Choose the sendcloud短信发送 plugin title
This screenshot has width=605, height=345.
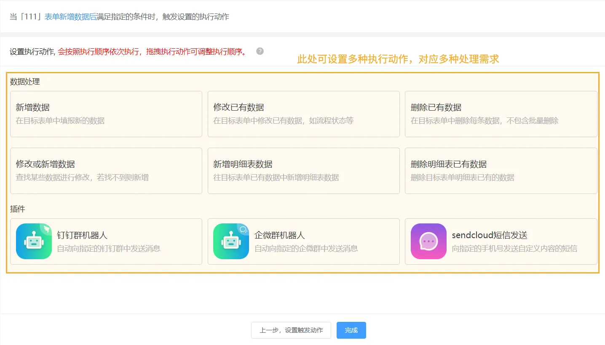pyautogui.click(x=489, y=235)
